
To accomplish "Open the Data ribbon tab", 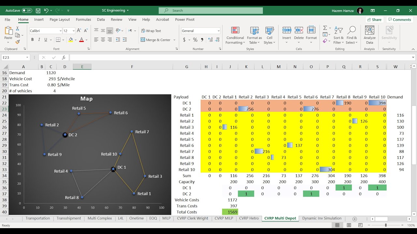I will (x=101, y=19).
